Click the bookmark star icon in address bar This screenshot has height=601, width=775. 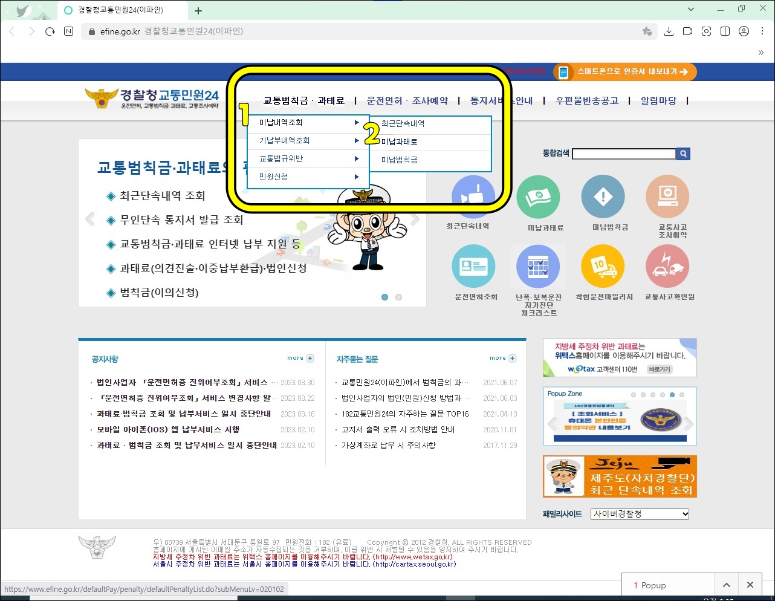point(647,31)
